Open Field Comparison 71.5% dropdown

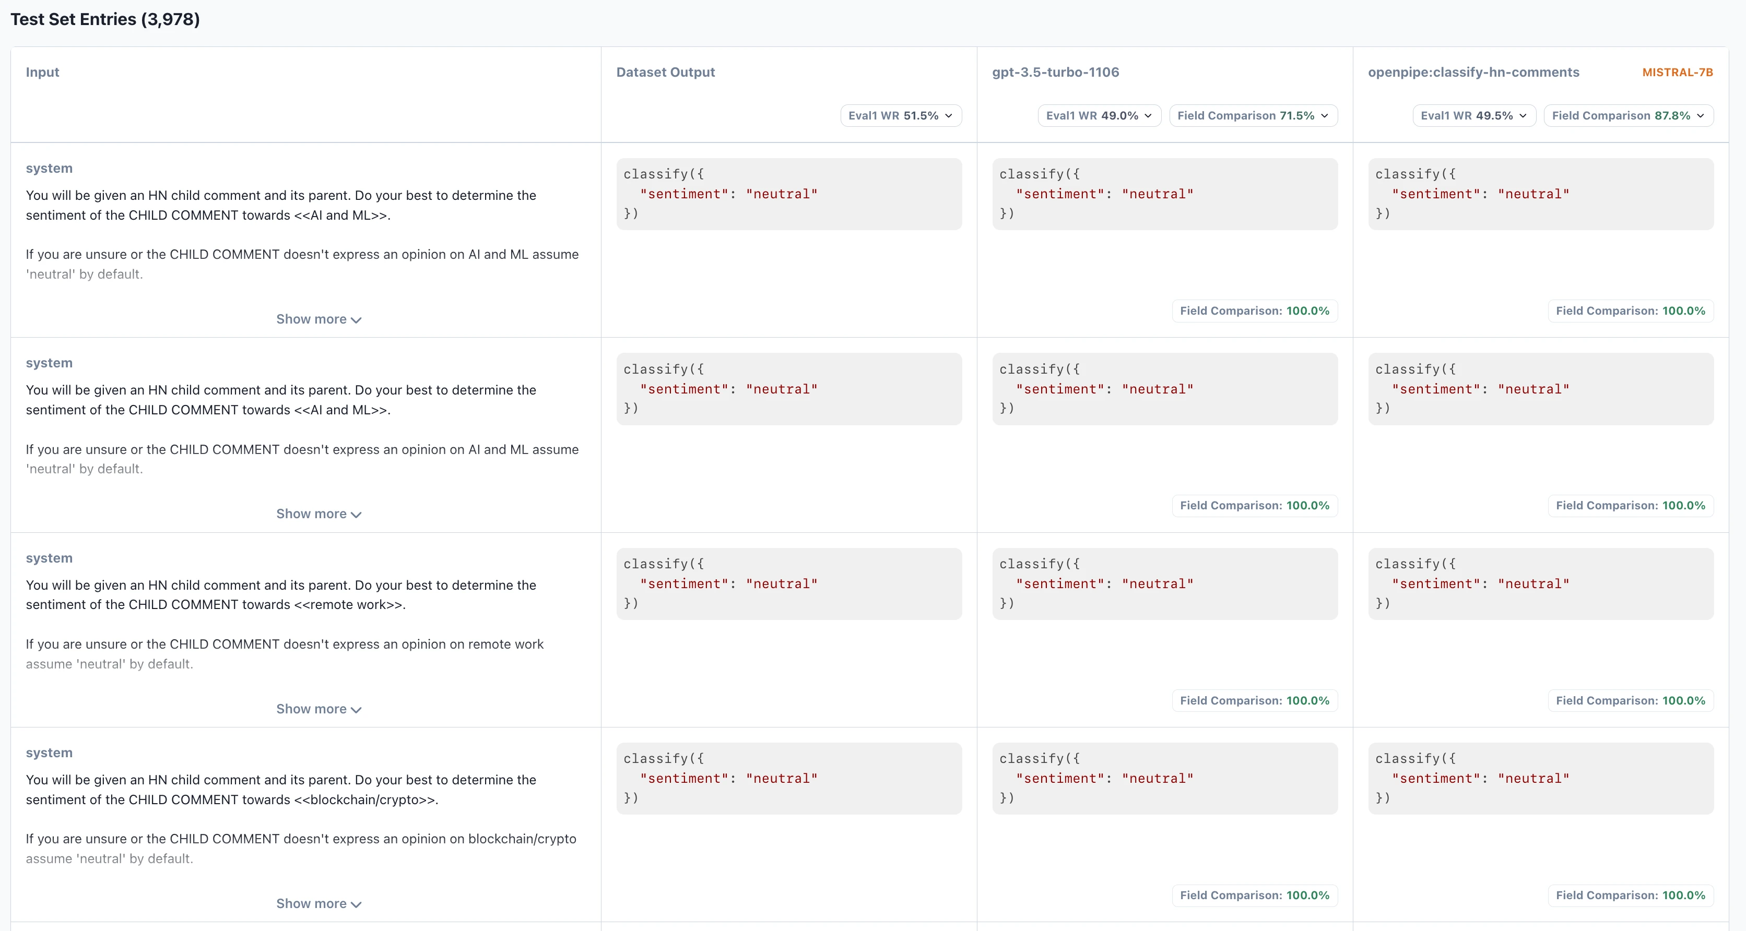point(1253,116)
